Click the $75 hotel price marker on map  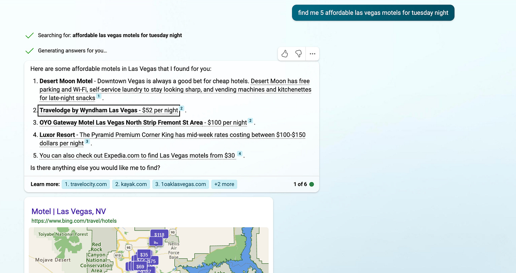click(x=152, y=261)
